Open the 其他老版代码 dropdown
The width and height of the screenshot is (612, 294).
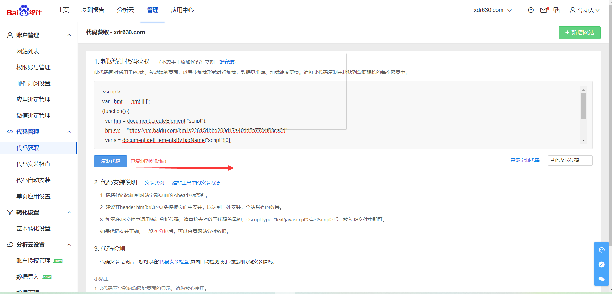[x=570, y=160]
